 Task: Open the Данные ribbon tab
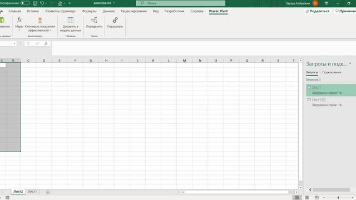pyautogui.click(x=108, y=11)
